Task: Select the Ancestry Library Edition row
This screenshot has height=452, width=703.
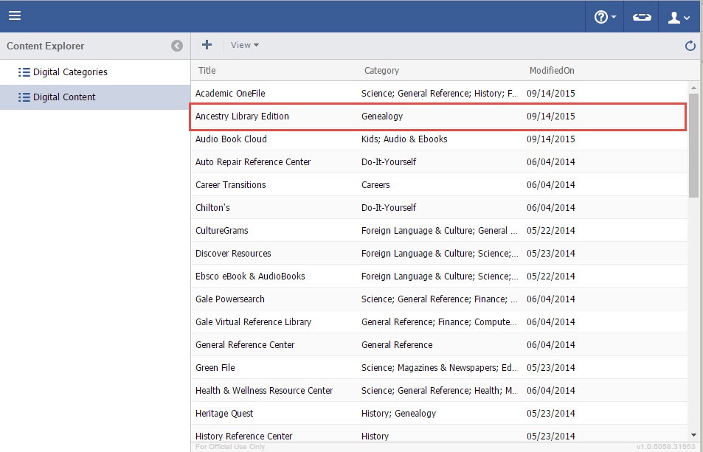Action: pos(242,117)
